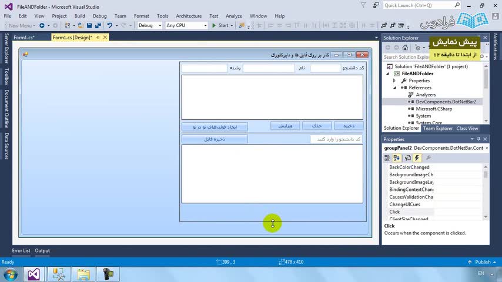Image resolution: width=502 pixels, height=282 pixels.
Task: Open the File menu
Action: 8,16
